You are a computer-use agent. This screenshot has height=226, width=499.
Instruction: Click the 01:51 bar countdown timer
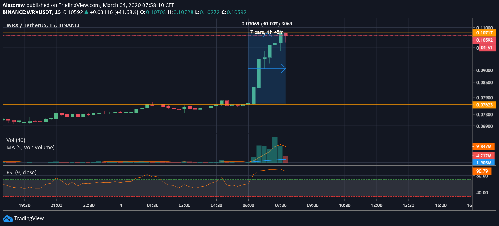click(486, 48)
